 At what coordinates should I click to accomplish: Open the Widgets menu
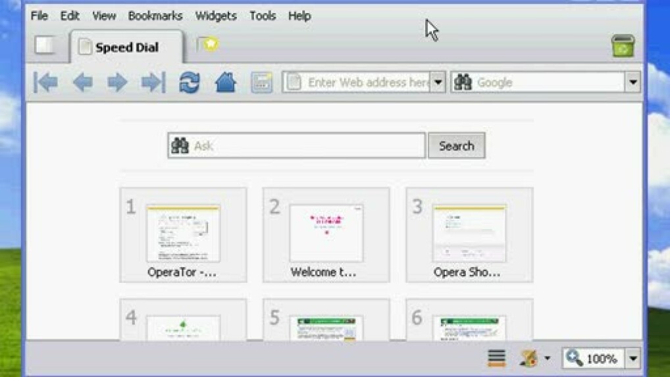pos(216,16)
